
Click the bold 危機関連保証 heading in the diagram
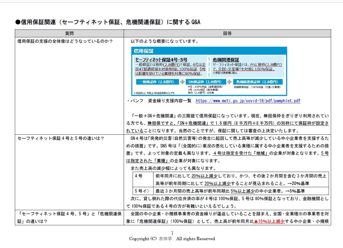coord(226,60)
